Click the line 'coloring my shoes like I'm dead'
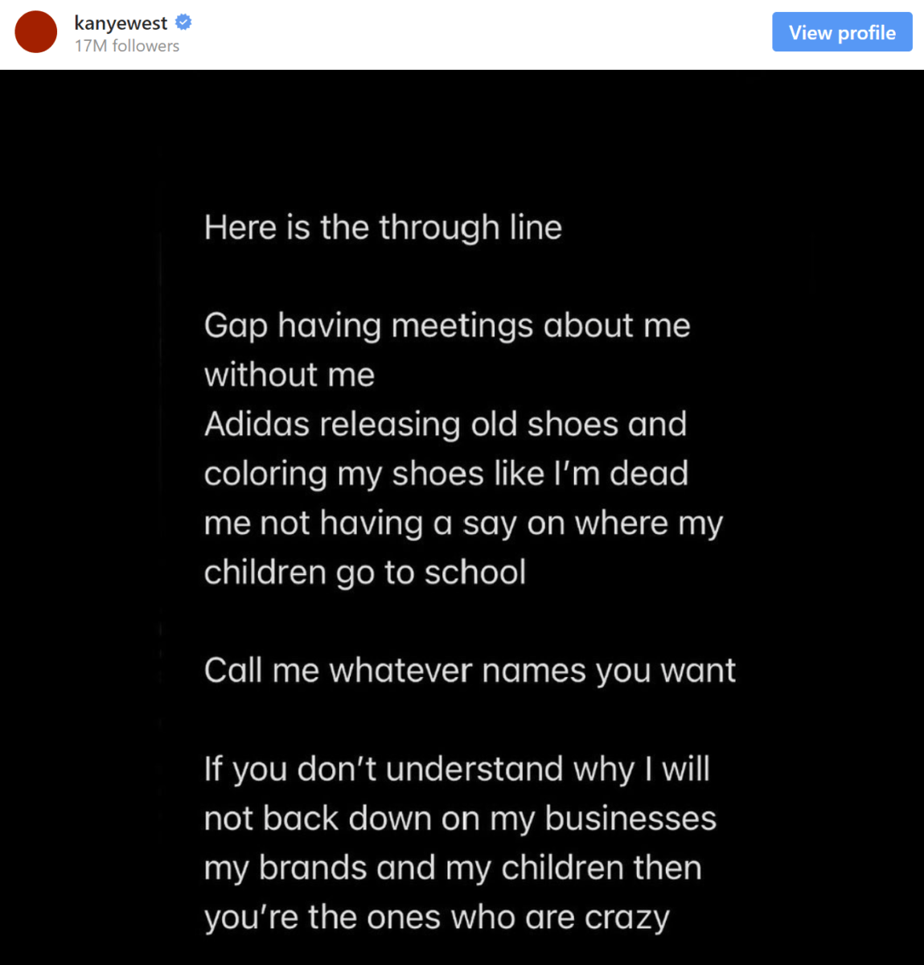 446,474
